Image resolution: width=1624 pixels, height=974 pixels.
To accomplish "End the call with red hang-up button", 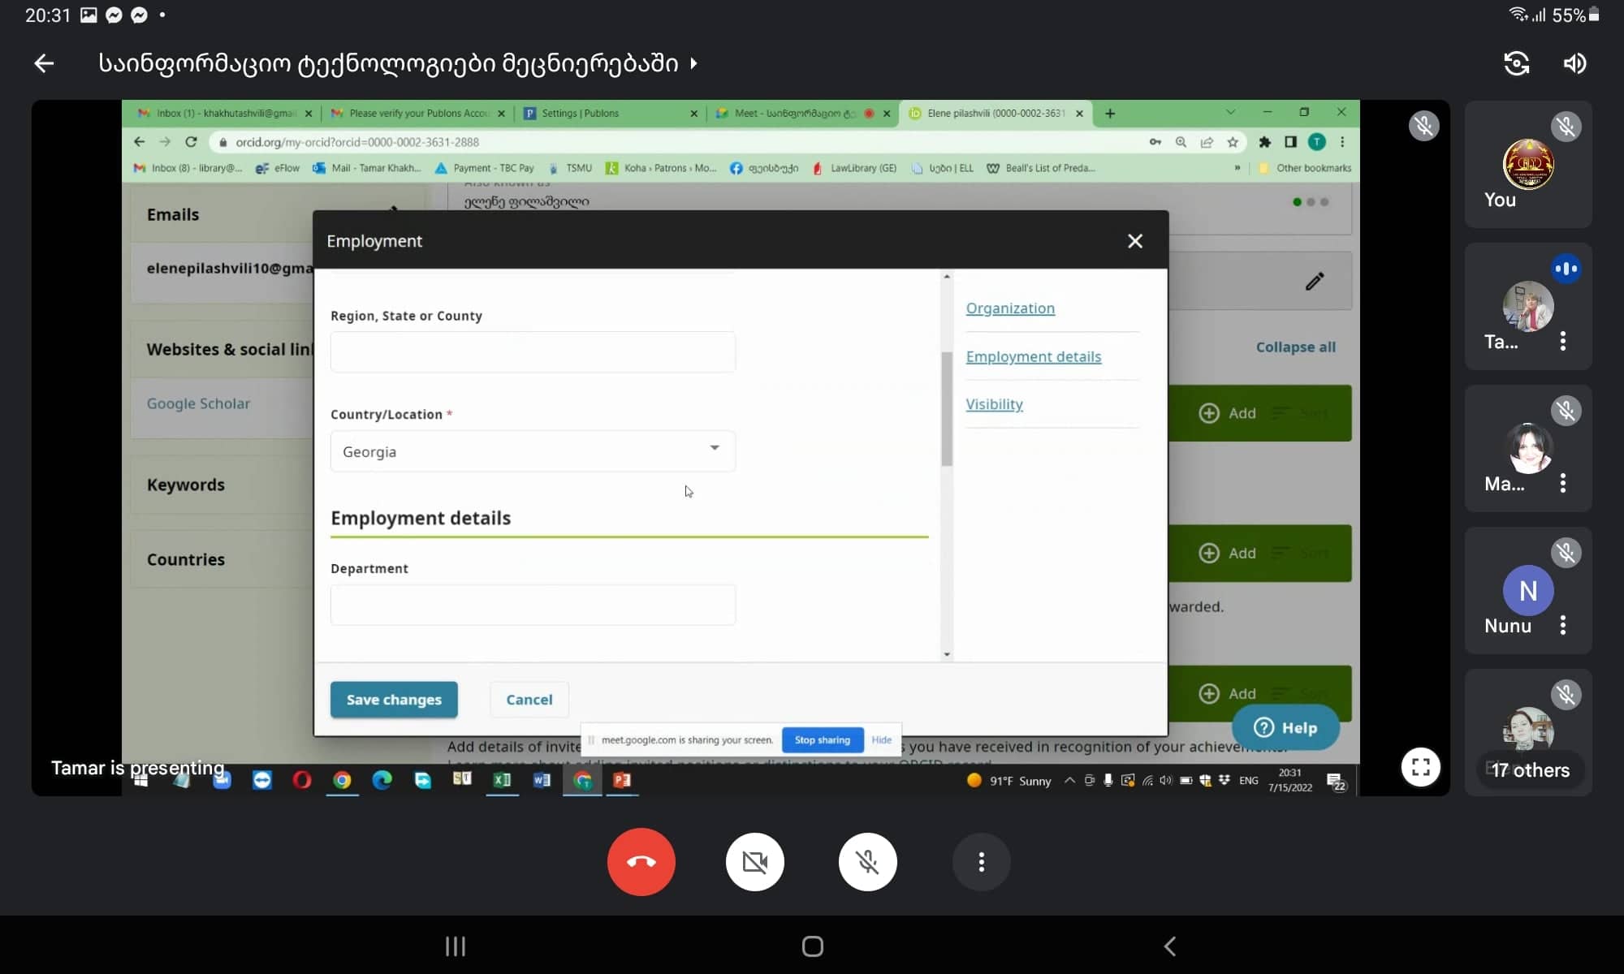I will click(x=641, y=862).
